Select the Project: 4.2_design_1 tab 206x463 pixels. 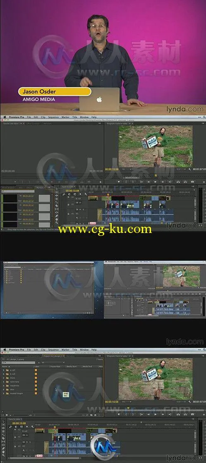53,356
